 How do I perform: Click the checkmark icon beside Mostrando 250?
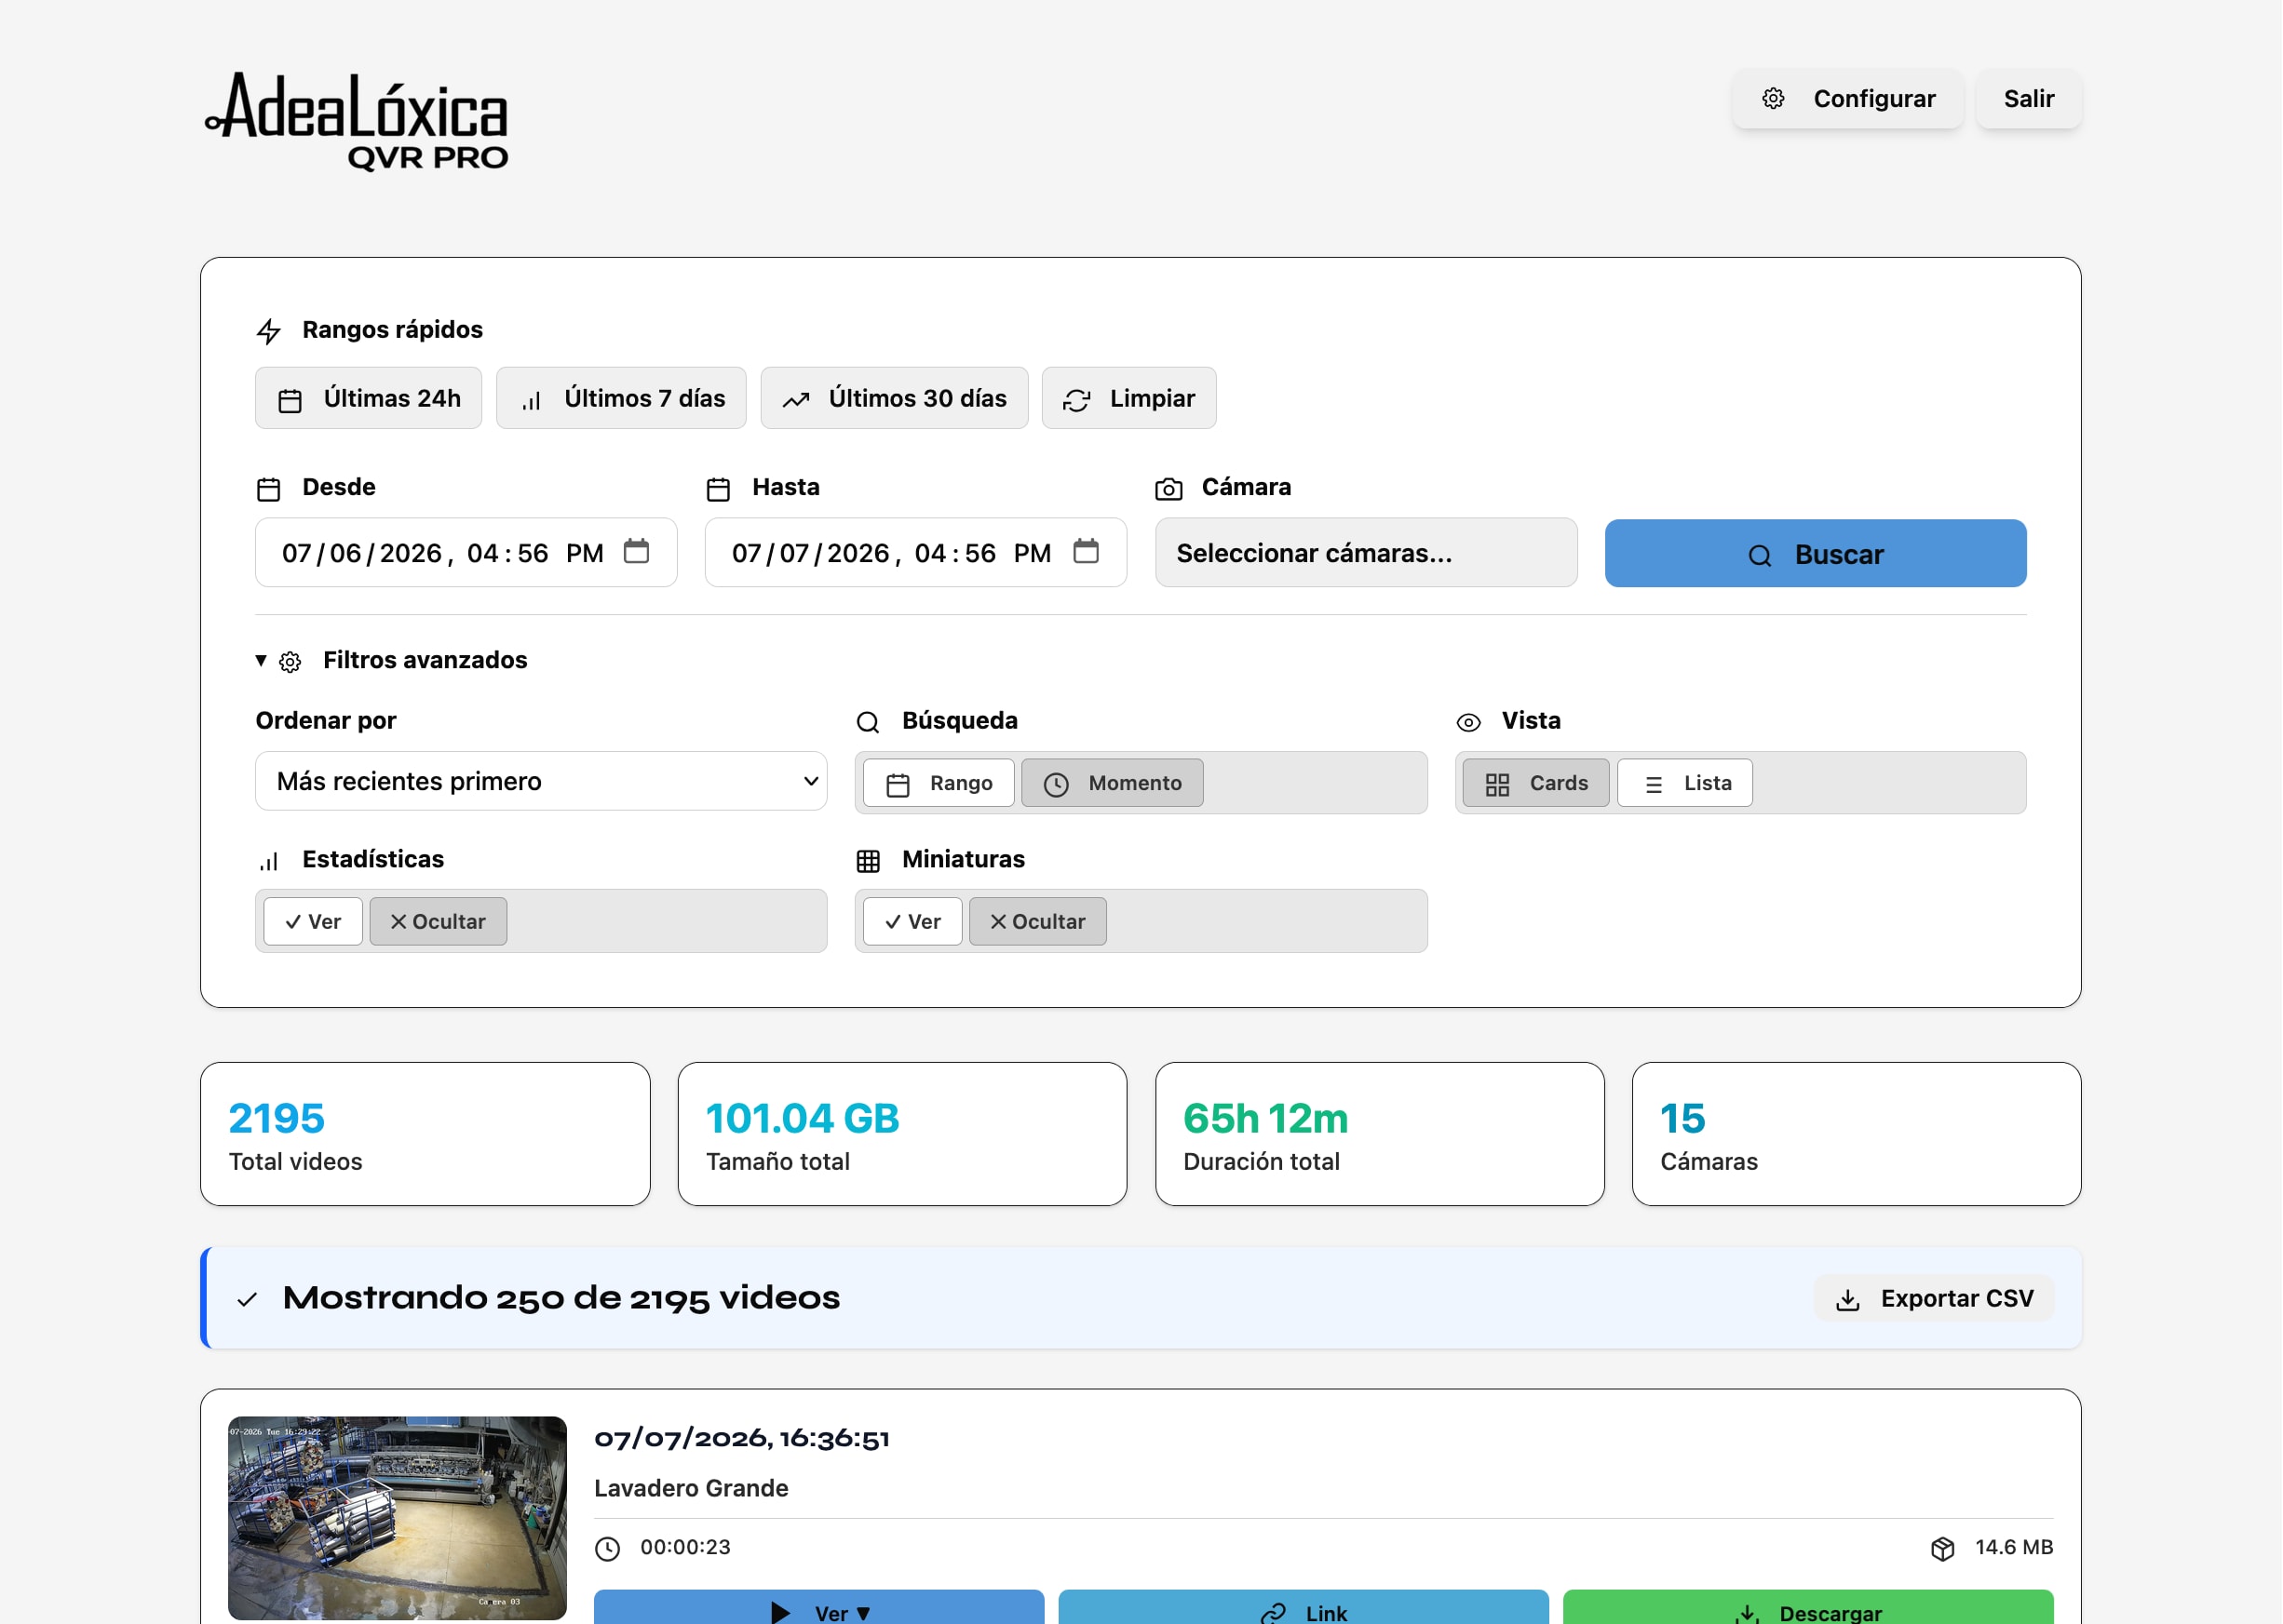(x=247, y=1299)
